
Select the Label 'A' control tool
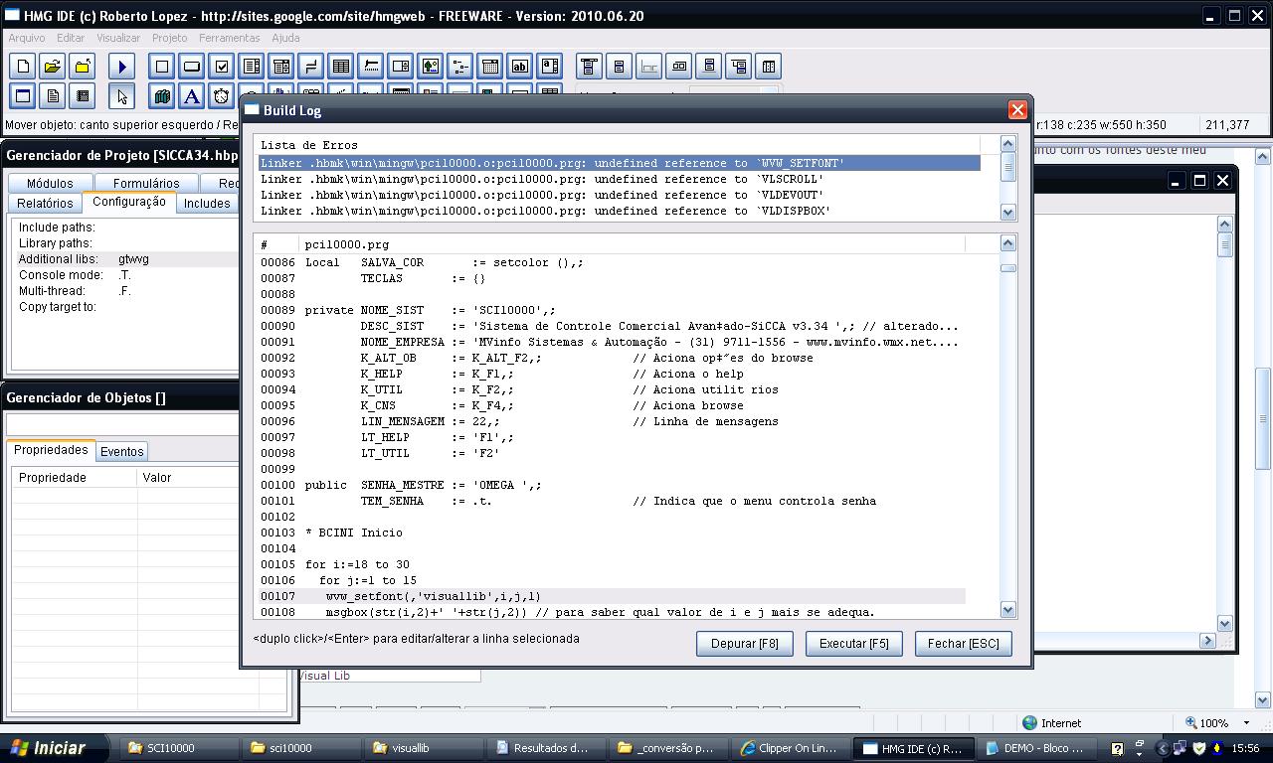(192, 96)
